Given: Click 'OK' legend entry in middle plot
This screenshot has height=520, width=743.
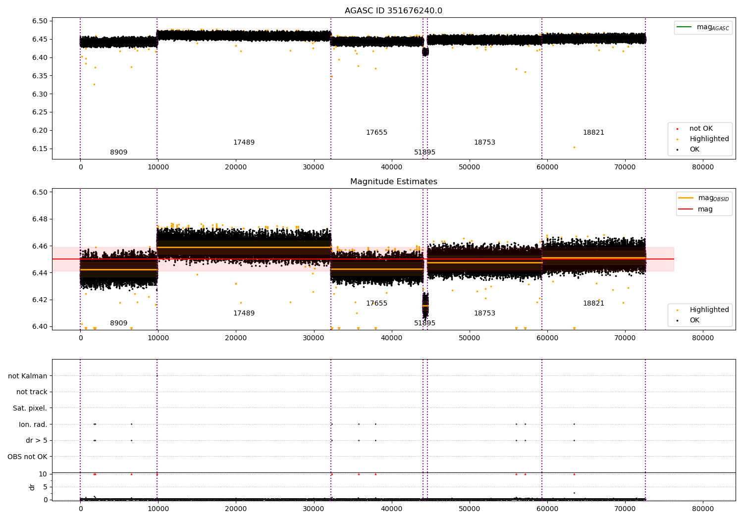Looking at the screenshot, I should point(694,320).
